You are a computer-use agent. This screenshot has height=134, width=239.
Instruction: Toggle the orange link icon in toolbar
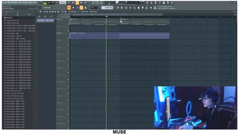(81, 7)
